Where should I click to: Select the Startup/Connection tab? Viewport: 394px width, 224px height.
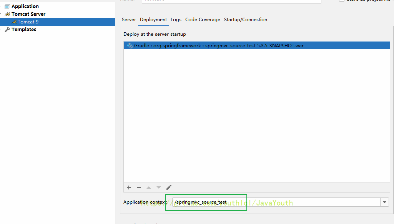[246, 20]
